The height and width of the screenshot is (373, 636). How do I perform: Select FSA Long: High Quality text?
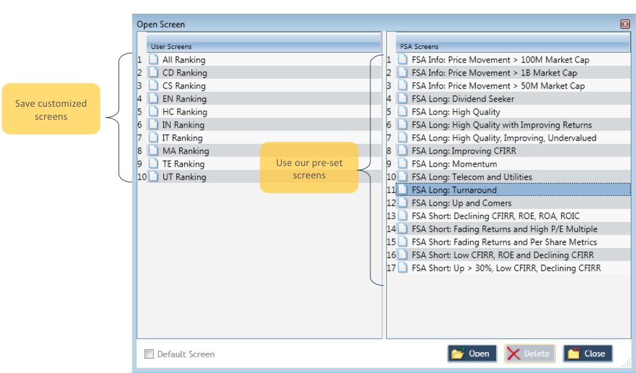pyautogui.click(x=456, y=112)
